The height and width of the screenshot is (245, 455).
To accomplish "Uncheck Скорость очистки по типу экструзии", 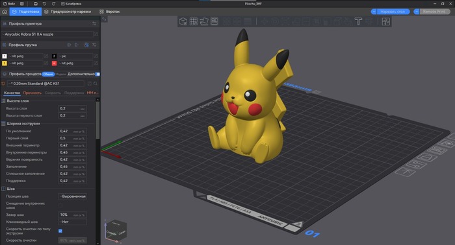I will [x=60, y=231].
